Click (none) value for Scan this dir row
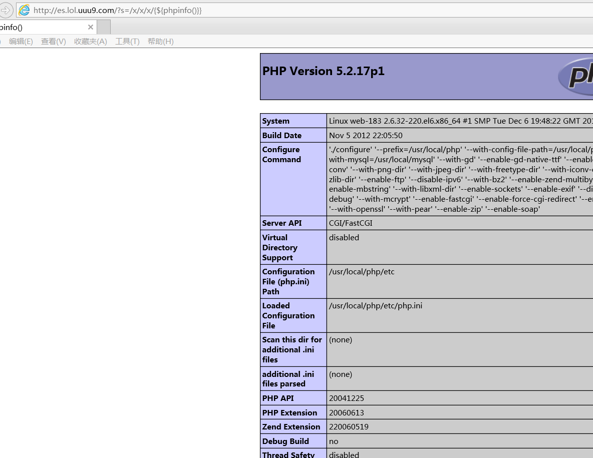 [x=341, y=340]
